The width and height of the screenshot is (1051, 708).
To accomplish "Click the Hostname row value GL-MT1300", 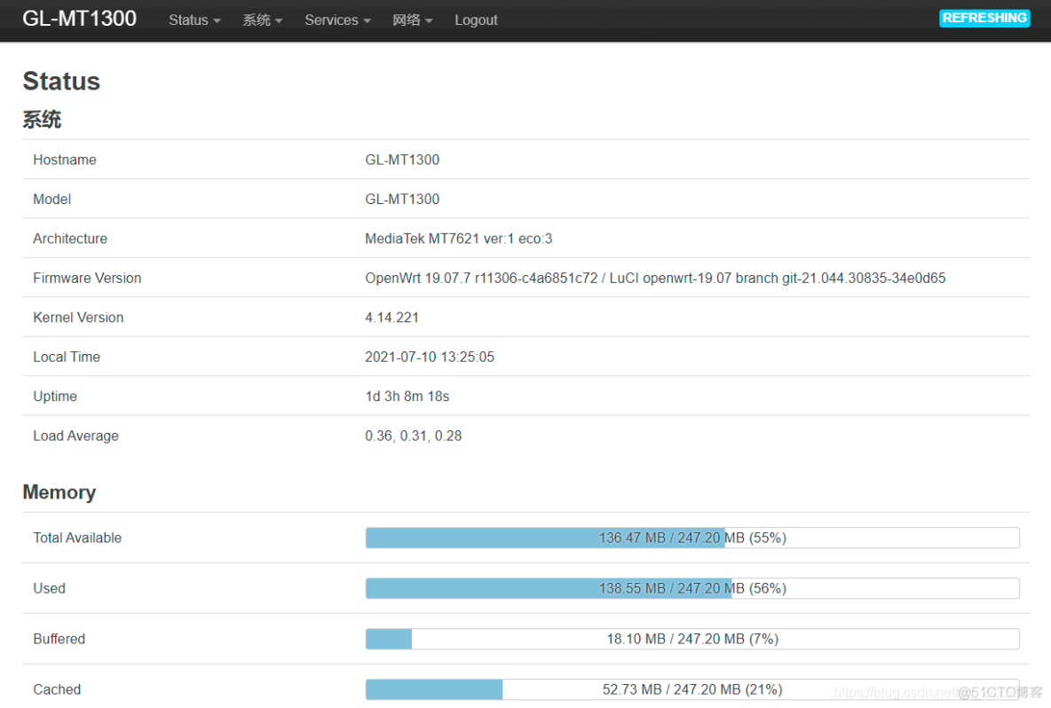I will pyautogui.click(x=402, y=160).
